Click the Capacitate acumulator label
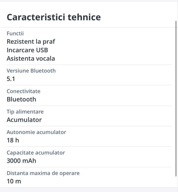178x192 pixels. click(x=36, y=153)
